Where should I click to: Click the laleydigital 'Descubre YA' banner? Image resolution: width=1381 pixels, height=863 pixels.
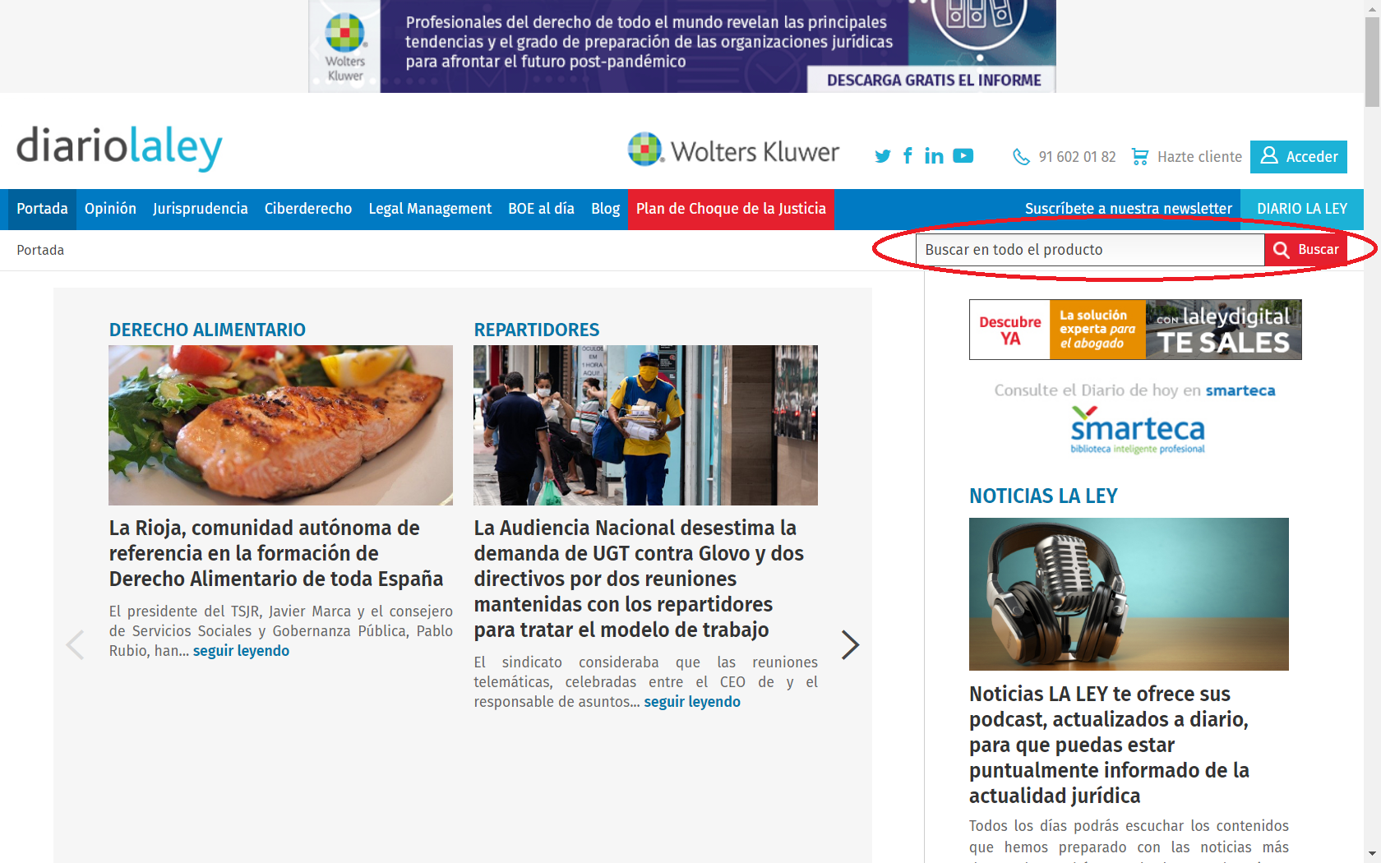pyautogui.click(x=1135, y=330)
